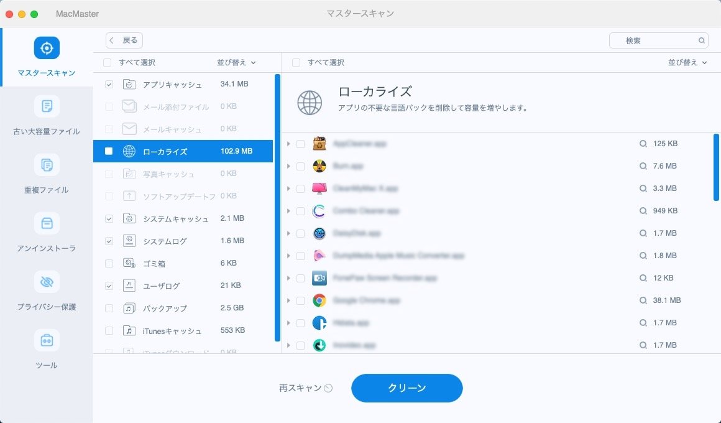Open the 重複ファイル sidebar icon

coord(47,165)
